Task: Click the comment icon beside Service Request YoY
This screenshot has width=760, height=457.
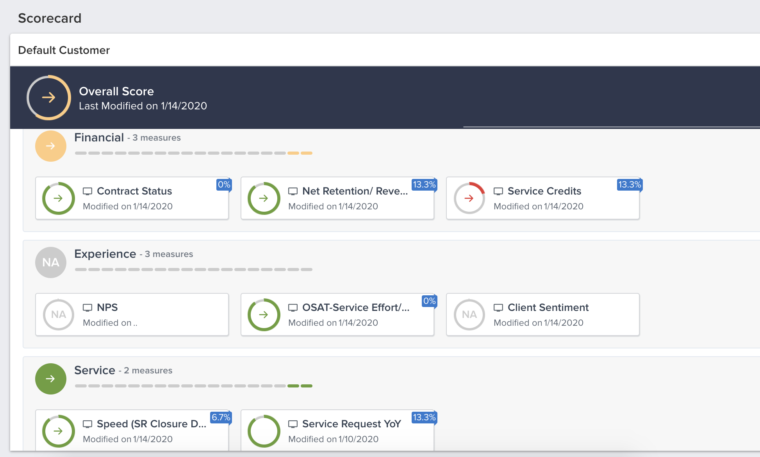Action: (x=293, y=424)
